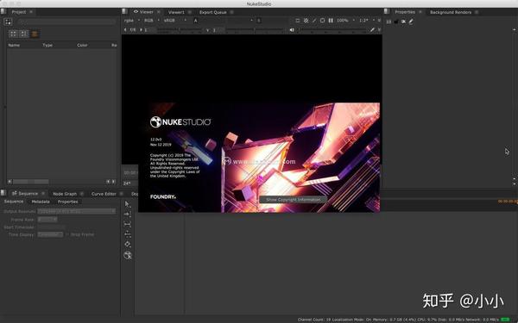Click first Properties panel toolbar icon
Screen dimensions: 518x323
pyautogui.click(x=388, y=22)
